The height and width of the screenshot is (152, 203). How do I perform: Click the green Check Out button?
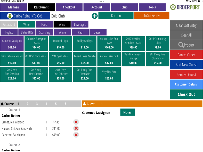click(186, 94)
